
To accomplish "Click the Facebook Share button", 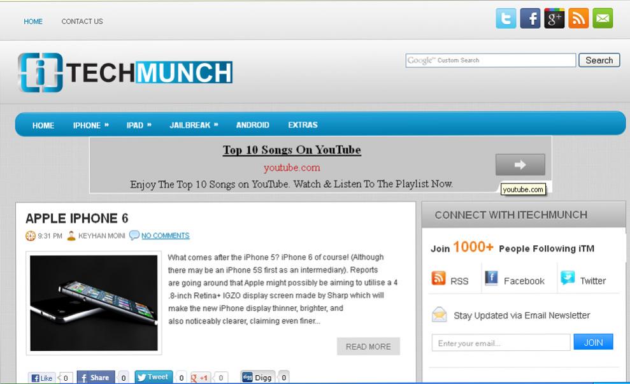I will [96, 378].
